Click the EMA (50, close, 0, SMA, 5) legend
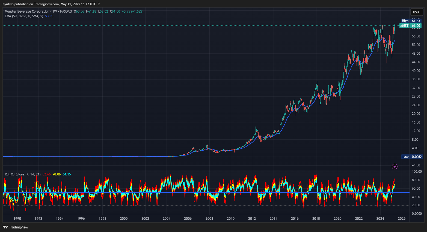The height and width of the screenshot is (232, 427). pyautogui.click(x=24, y=16)
